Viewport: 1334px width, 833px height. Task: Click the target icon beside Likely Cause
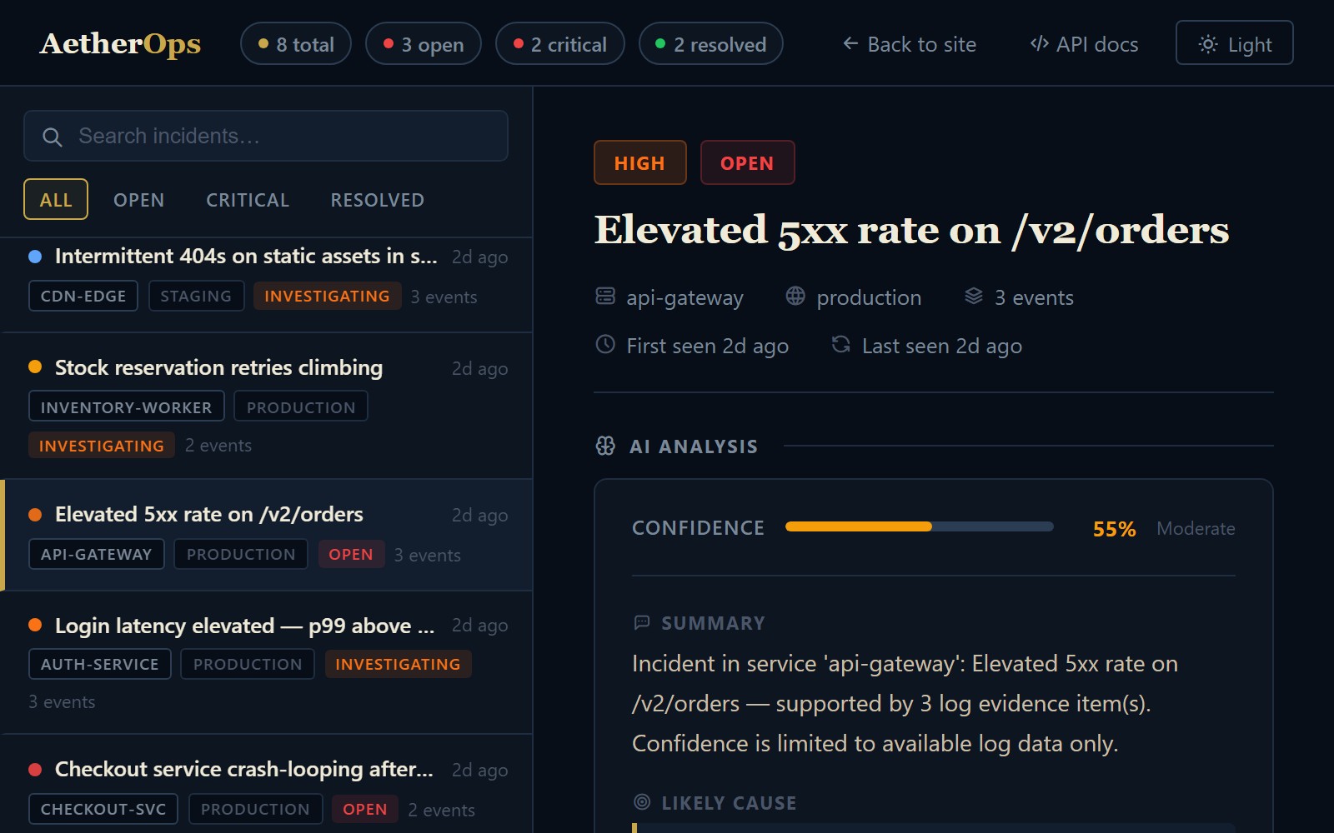642,802
